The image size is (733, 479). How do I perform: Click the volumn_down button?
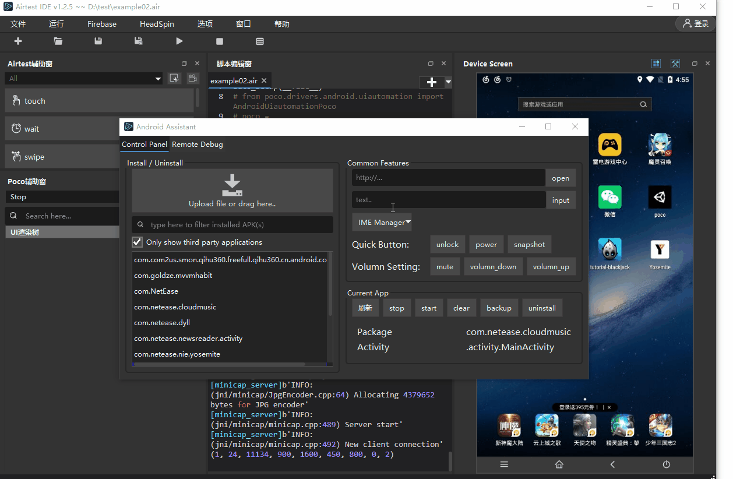(493, 267)
